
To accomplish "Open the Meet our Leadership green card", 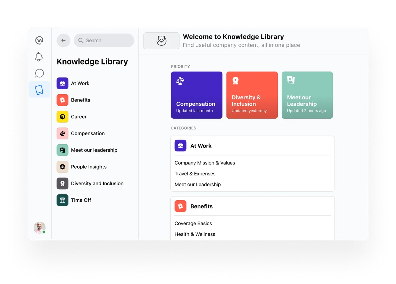I will click(307, 95).
